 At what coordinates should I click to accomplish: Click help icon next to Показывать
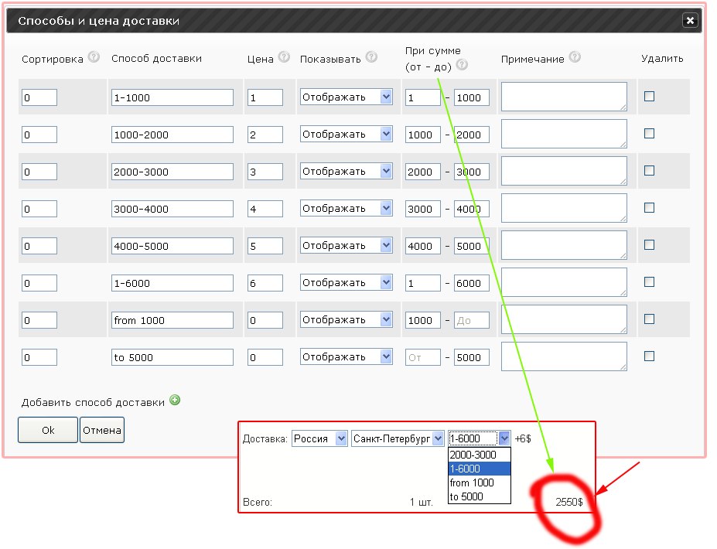[x=371, y=57]
